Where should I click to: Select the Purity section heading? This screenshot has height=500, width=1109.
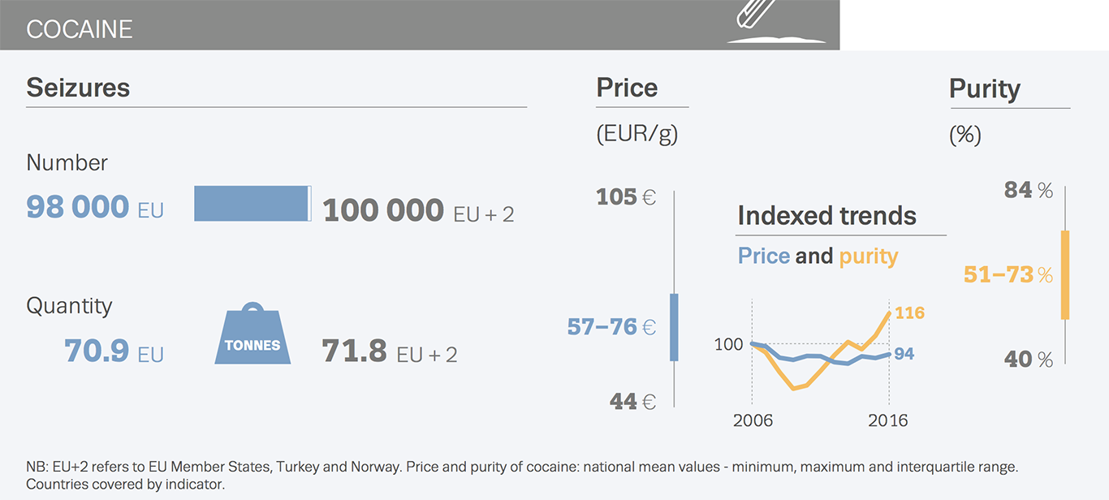click(x=985, y=88)
